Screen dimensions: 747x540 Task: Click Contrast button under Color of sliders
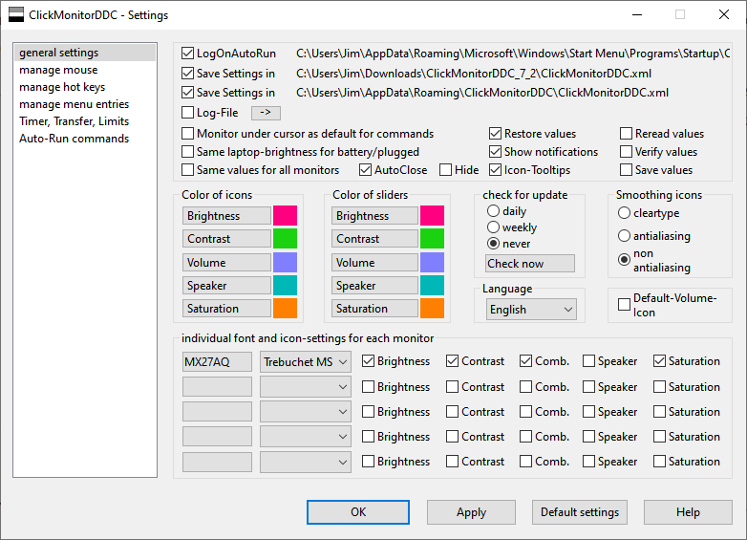coord(374,238)
